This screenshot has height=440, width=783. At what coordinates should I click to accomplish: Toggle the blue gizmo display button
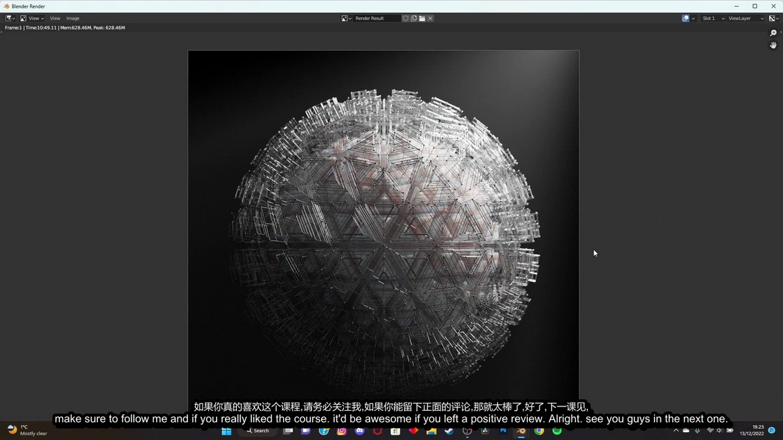click(686, 18)
